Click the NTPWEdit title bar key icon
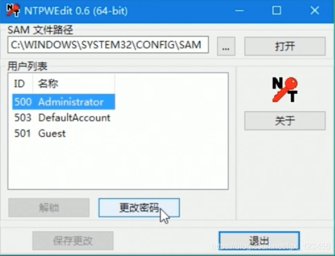Screen dimensions: 335x256 tap(13, 10)
